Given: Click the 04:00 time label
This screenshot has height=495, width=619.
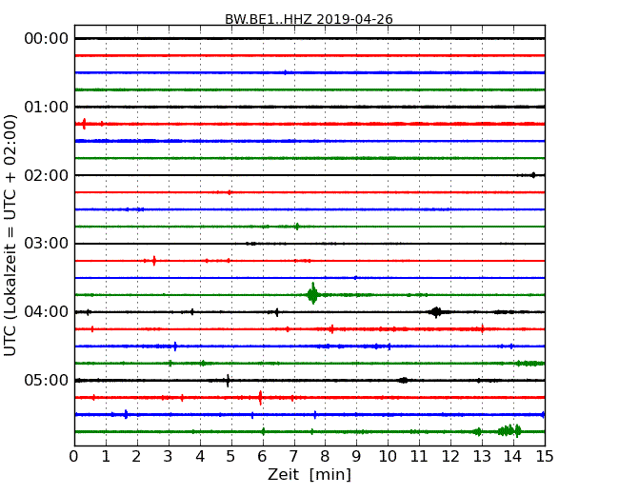Looking at the screenshot, I should click(47, 312).
